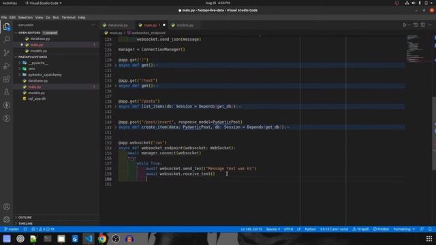Open the Run and Debug view

tap(6, 66)
